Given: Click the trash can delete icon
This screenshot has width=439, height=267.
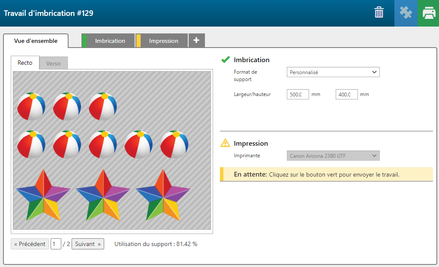Looking at the screenshot, I should click(x=379, y=12).
